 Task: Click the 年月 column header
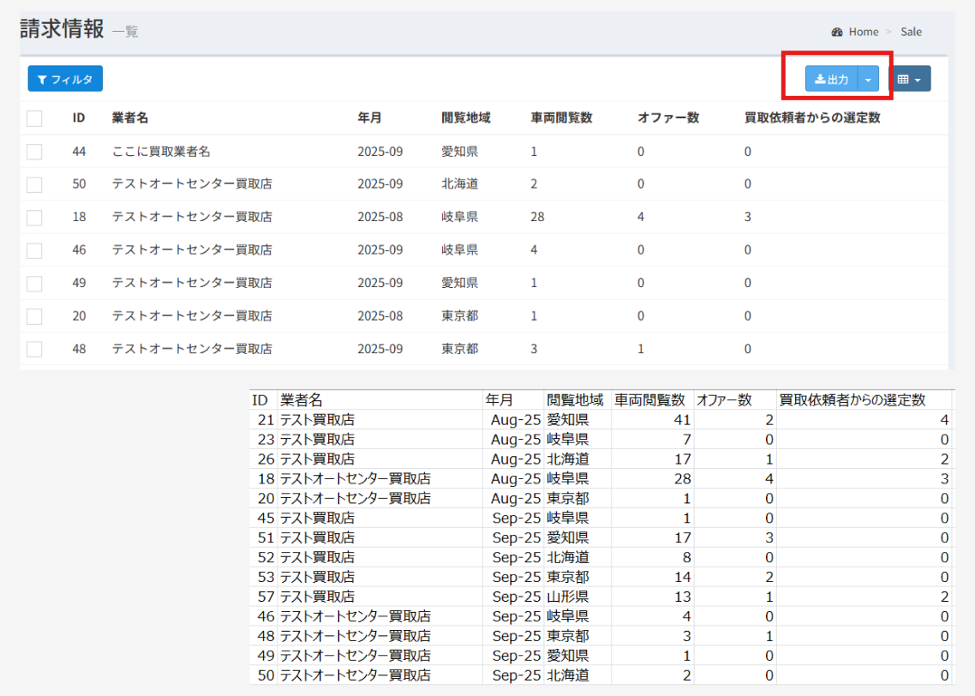369,118
